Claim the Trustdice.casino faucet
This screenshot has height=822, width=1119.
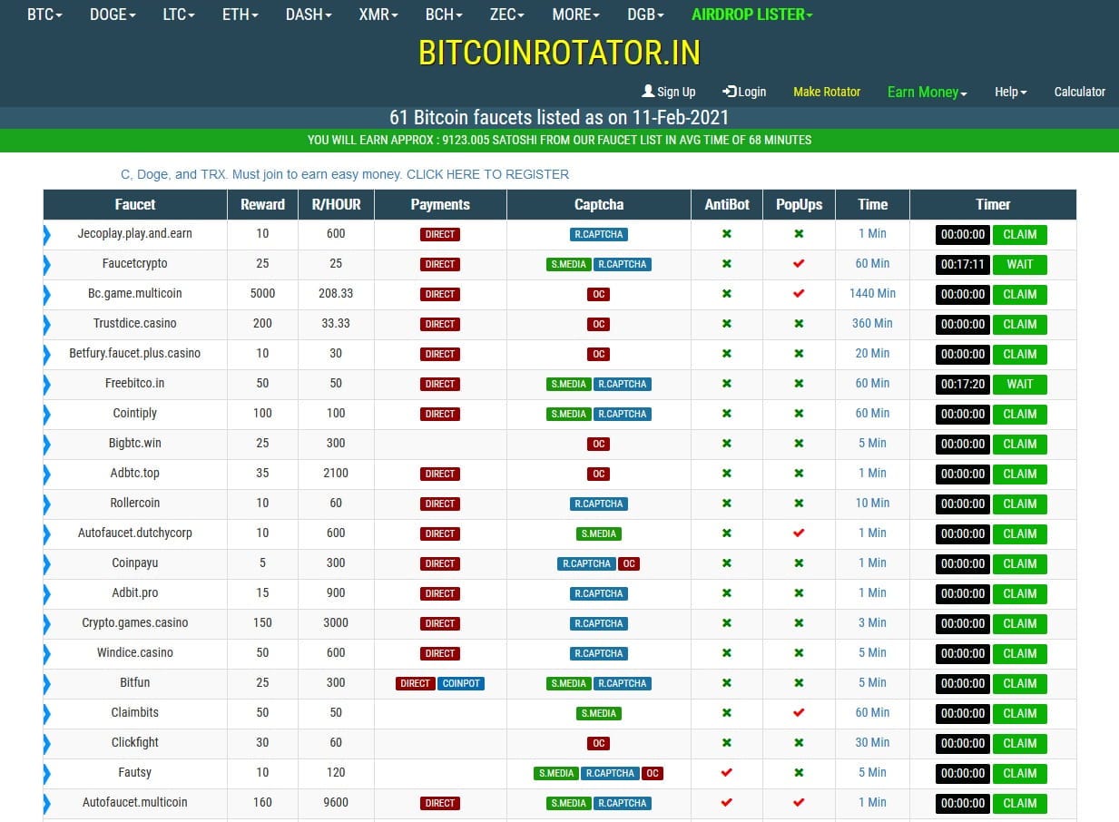point(1019,324)
